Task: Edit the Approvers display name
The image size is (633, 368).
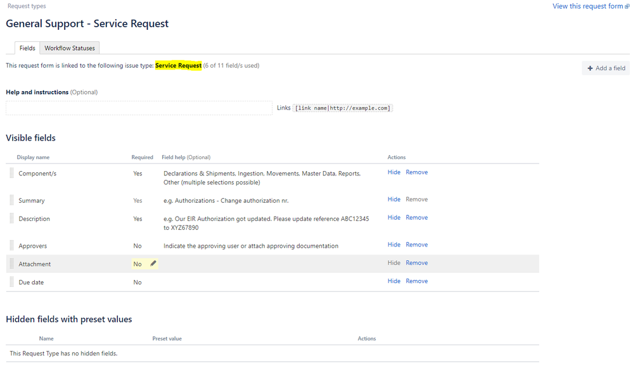Action: [33, 246]
